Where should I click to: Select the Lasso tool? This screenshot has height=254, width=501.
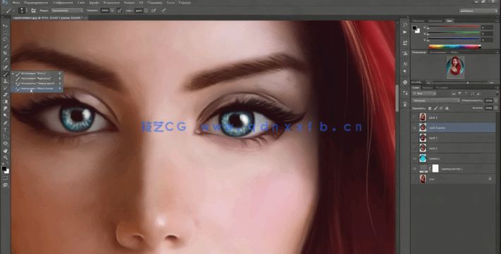5,39
